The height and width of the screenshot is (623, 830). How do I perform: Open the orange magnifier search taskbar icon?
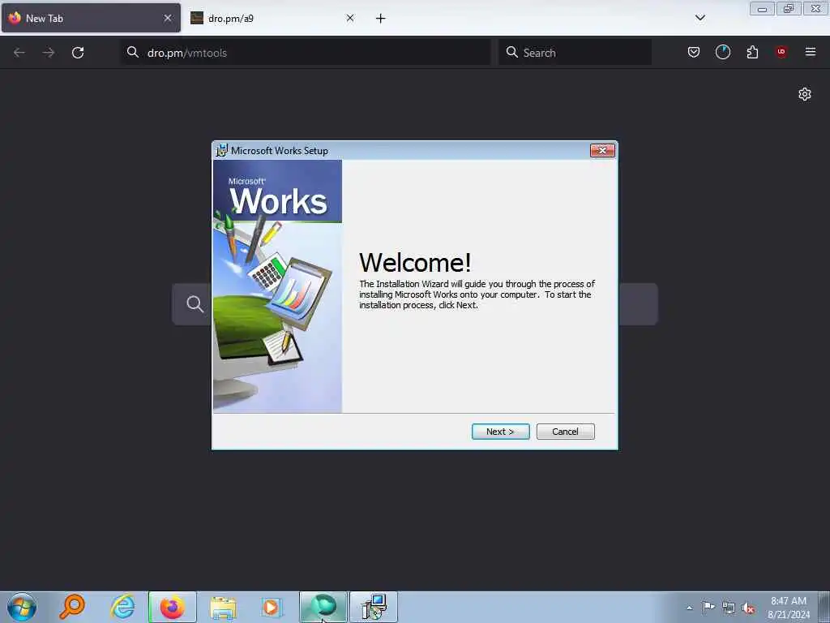click(x=72, y=607)
